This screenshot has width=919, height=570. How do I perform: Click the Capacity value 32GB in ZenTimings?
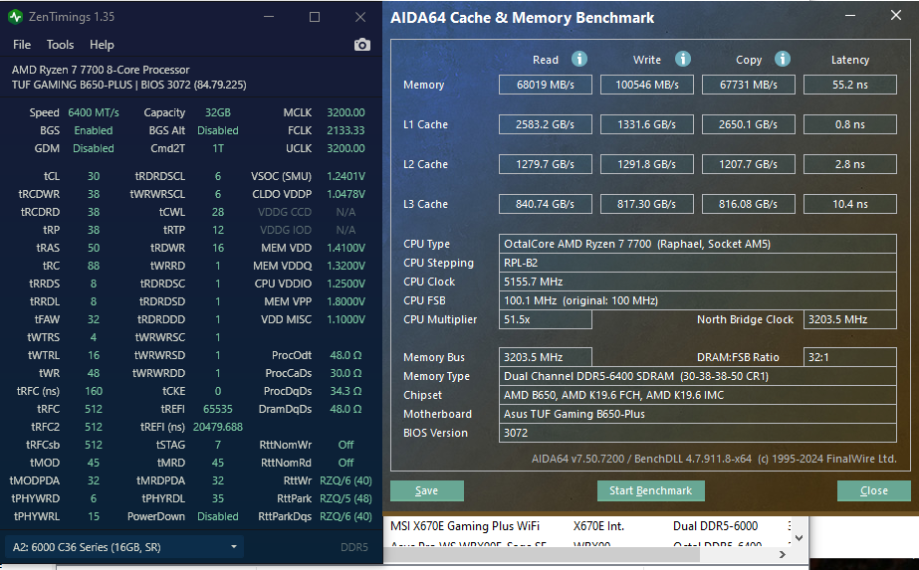pos(217,112)
